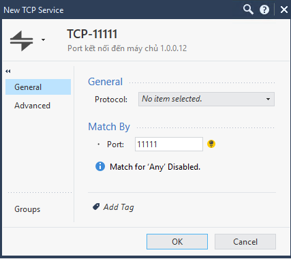Switch to the Advanced tab
The width and height of the screenshot is (291, 259).
(x=32, y=106)
